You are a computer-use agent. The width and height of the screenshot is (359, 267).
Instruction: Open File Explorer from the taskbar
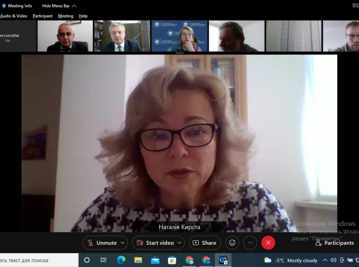point(138,260)
